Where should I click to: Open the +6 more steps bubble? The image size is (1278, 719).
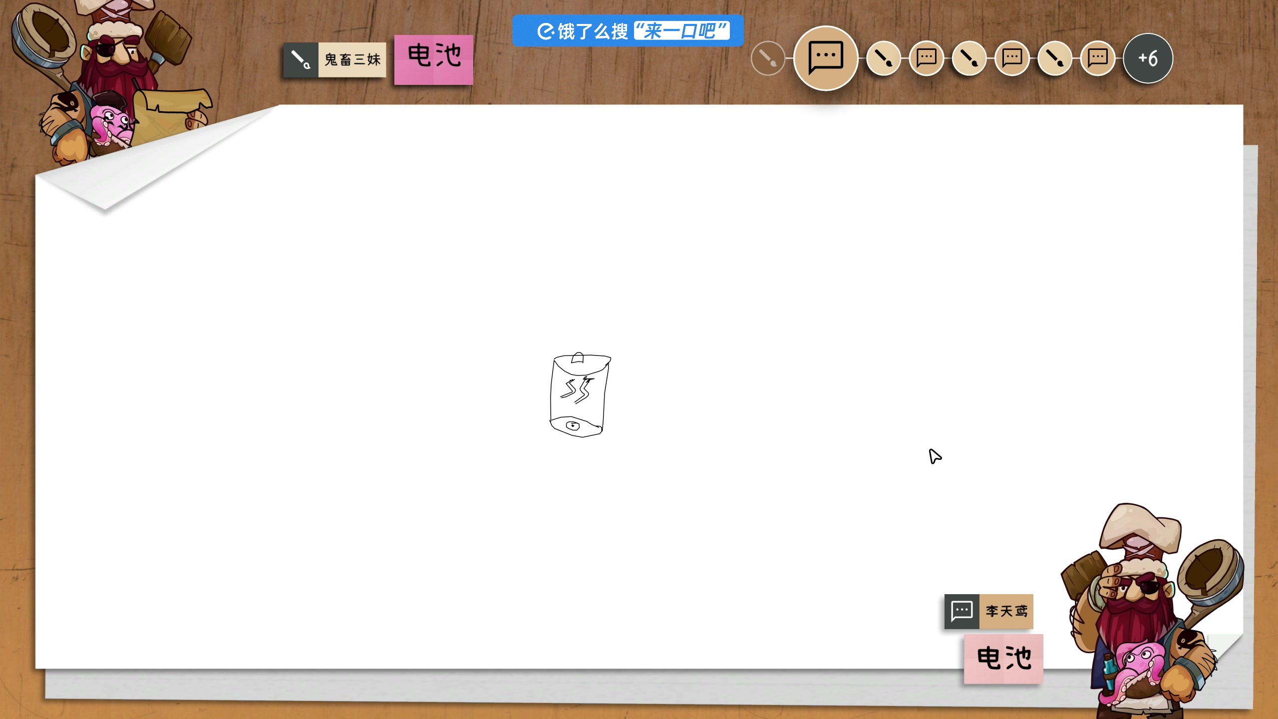click(x=1148, y=58)
